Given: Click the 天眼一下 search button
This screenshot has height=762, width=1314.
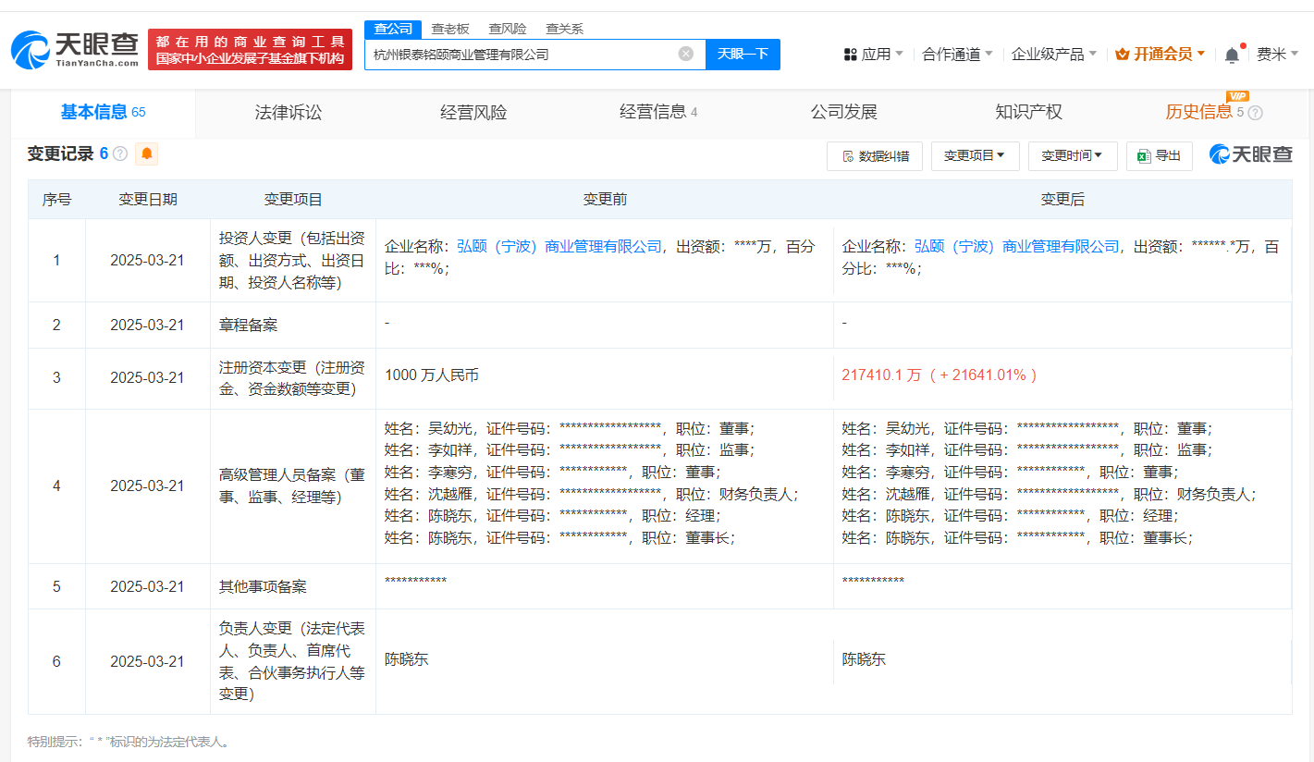Looking at the screenshot, I should (x=743, y=55).
